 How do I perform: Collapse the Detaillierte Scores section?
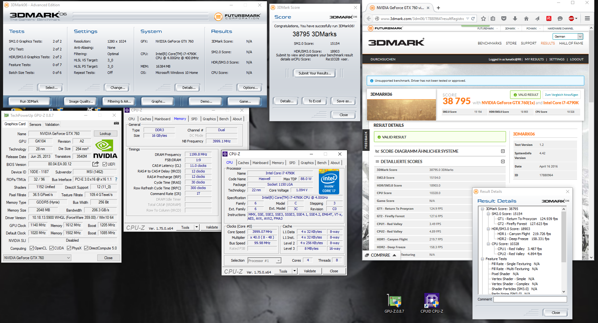point(503,161)
